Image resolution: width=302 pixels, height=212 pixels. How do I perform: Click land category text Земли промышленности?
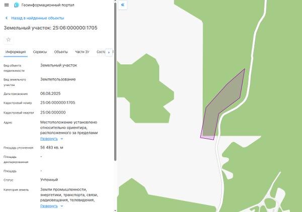(x=63, y=189)
